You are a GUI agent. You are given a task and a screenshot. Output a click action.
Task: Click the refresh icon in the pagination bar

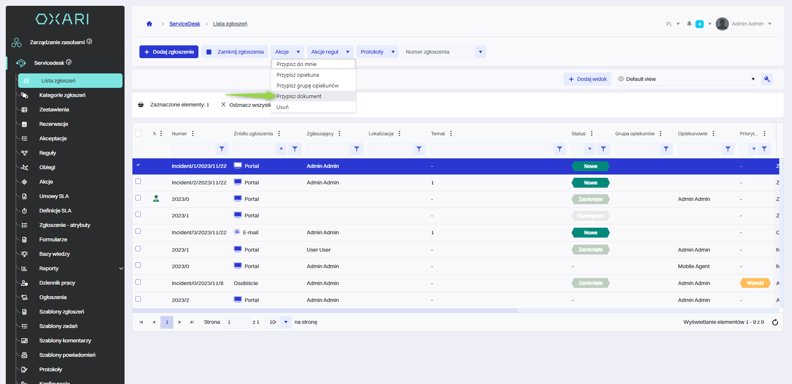pyautogui.click(x=775, y=323)
